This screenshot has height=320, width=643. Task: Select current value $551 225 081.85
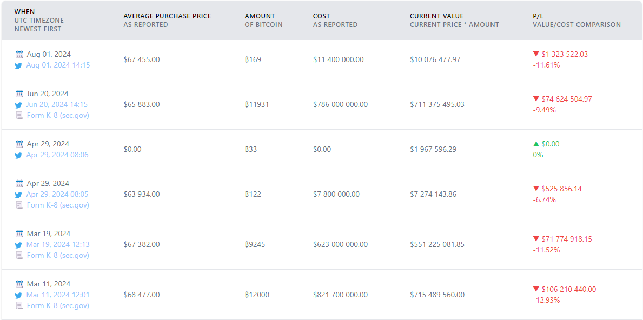coord(437,245)
